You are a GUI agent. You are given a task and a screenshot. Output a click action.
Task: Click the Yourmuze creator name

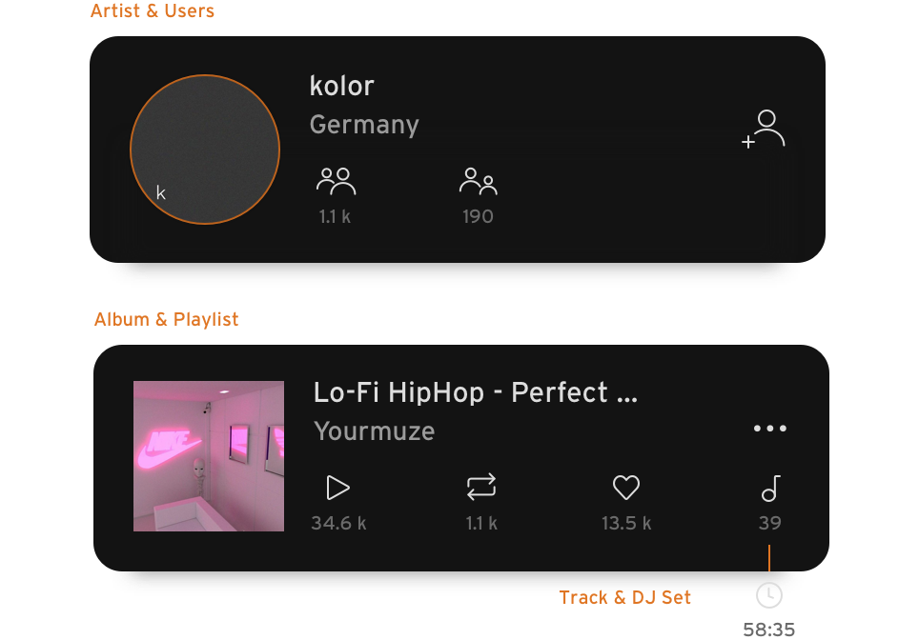click(x=375, y=431)
